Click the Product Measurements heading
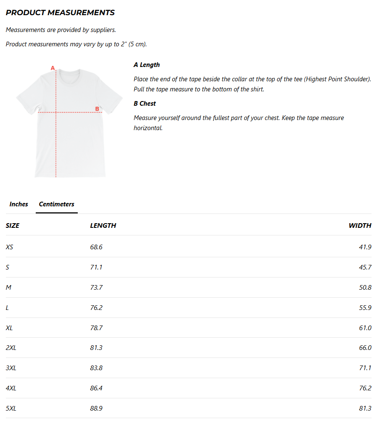This screenshot has height=427, width=377. (x=60, y=13)
